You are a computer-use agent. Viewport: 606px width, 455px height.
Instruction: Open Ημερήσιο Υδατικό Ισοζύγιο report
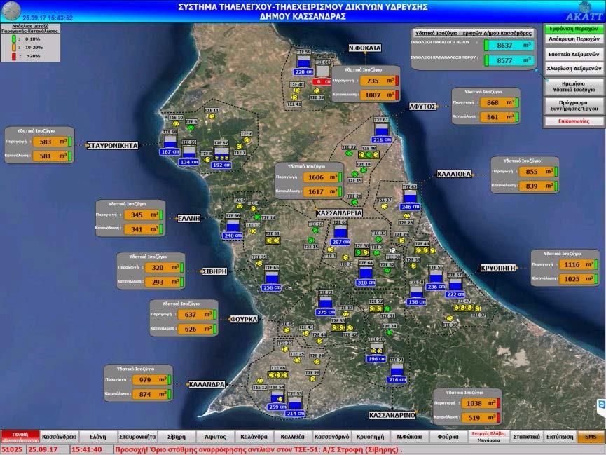pyautogui.click(x=574, y=87)
